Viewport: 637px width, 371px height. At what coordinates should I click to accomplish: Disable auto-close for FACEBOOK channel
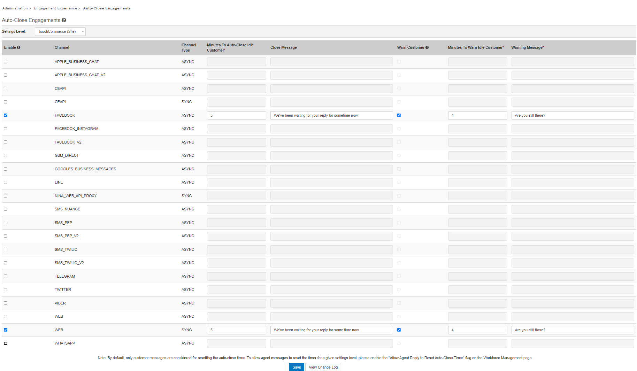point(6,115)
